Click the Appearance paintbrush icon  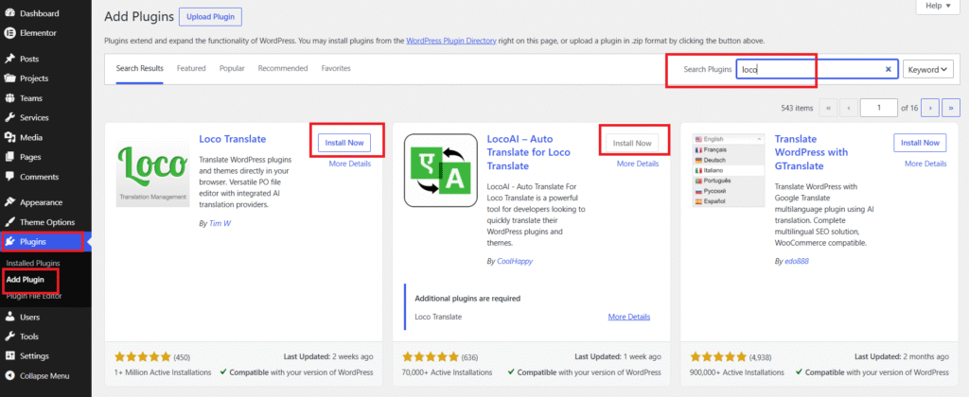click(9, 202)
